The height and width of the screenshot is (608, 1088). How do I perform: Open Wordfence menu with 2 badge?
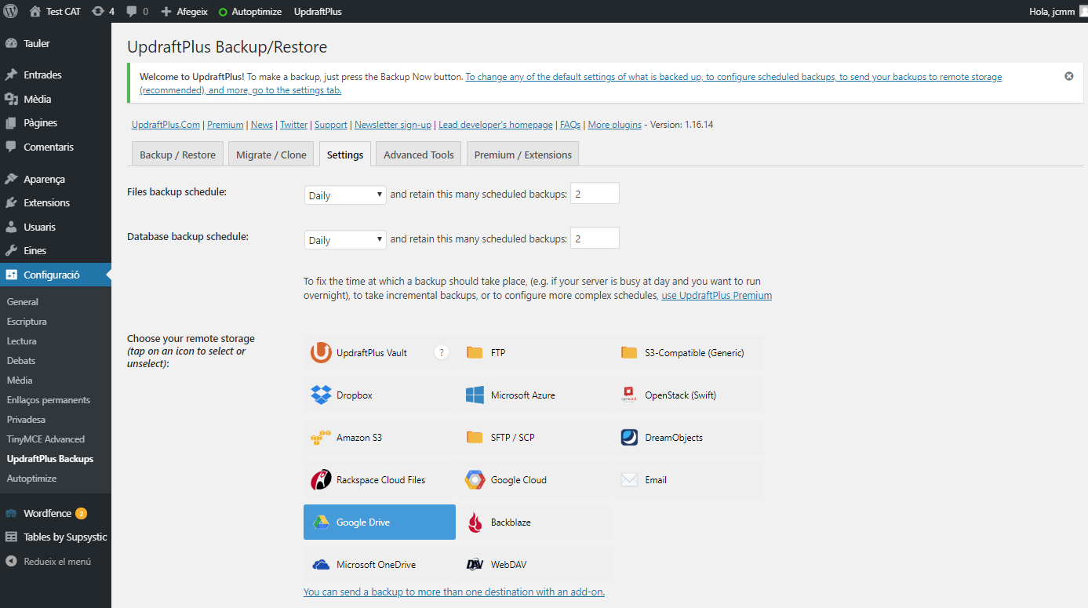pos(56,513)
